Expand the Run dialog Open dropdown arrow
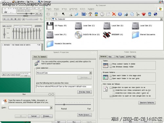The image size is (164, 123). coord(51,108)
